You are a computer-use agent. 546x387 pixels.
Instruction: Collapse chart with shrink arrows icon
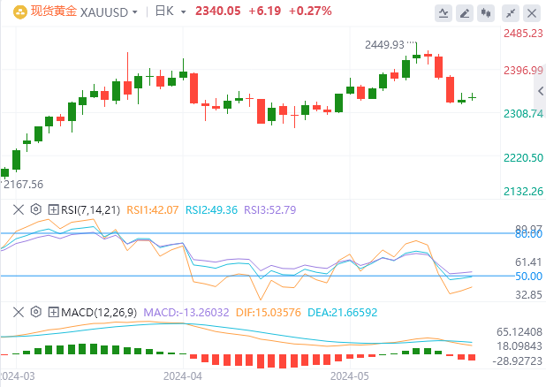tap(511, 13)
